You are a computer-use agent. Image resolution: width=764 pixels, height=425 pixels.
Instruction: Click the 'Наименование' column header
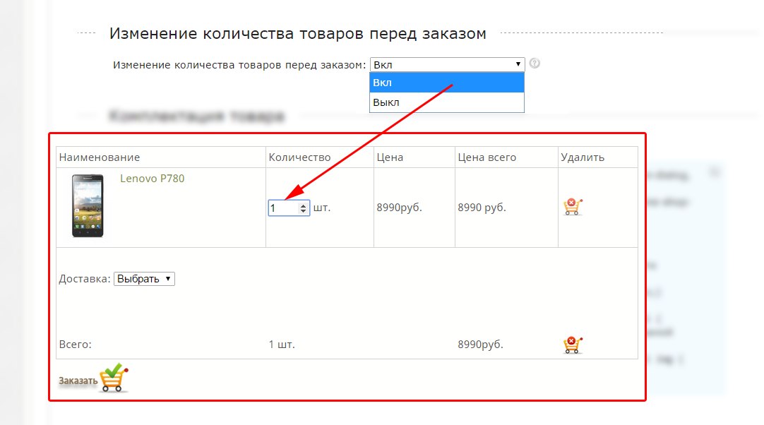point(100,157)
